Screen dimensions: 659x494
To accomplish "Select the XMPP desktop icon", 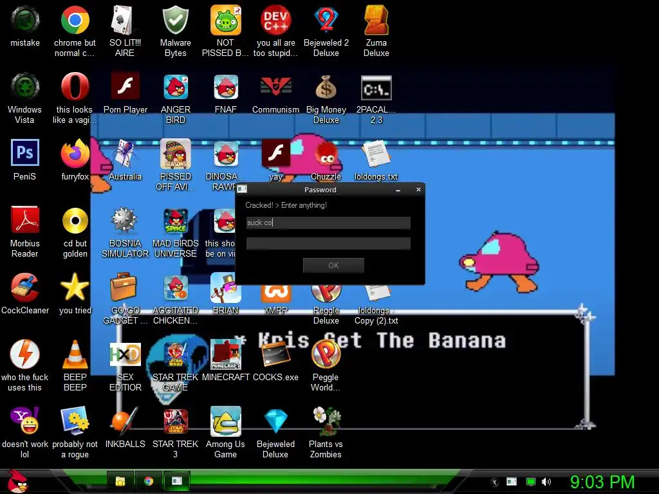I will point(275,294).
